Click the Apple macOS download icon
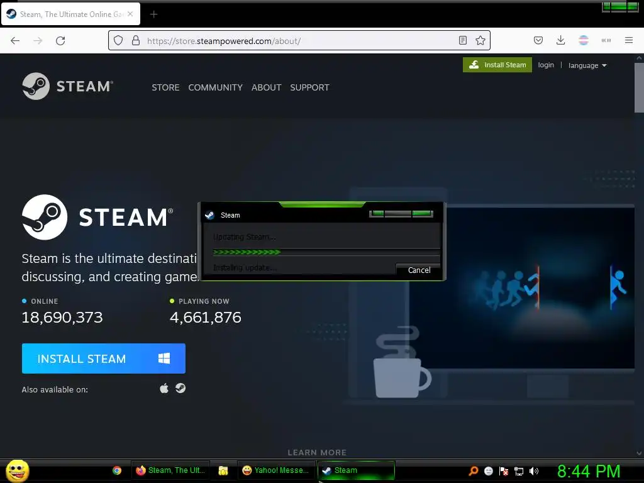Viewport: 644px width, 483px height. [x=164, y=388]
